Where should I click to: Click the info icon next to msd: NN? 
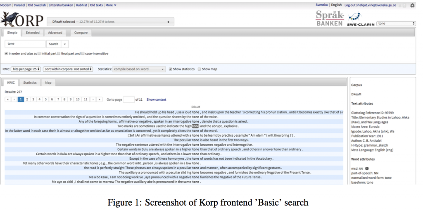tap(367, 168)
